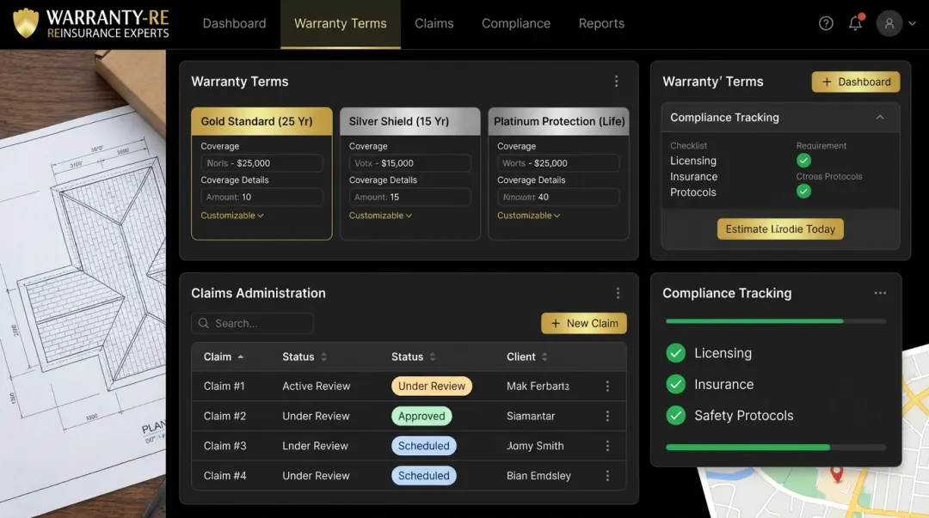Toggle the large Insurance green check

coord(675,384)
